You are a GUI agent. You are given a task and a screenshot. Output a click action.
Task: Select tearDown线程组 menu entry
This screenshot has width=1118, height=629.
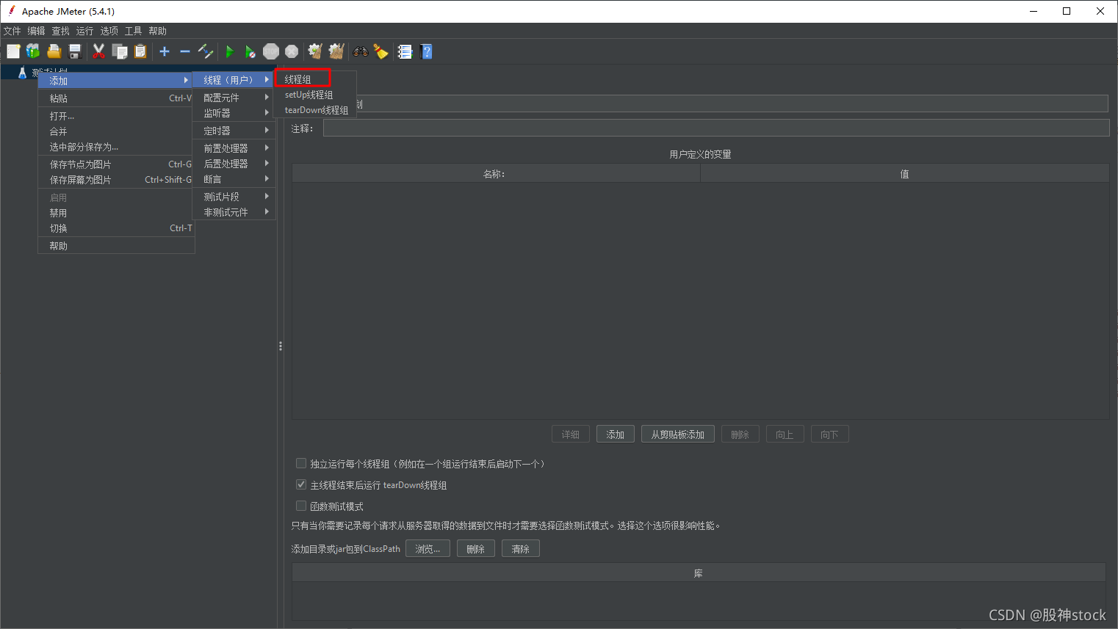click(x=314, y=110)
